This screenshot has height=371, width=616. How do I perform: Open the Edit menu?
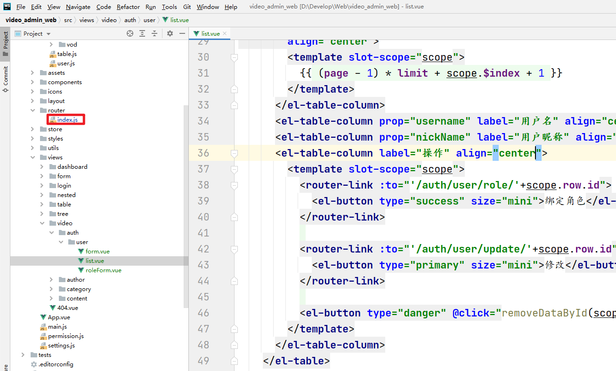(36, 7)
